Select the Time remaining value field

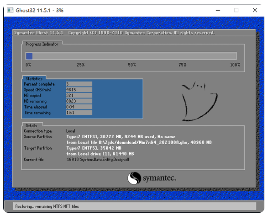pyautogui.click(x=78, y=113)
